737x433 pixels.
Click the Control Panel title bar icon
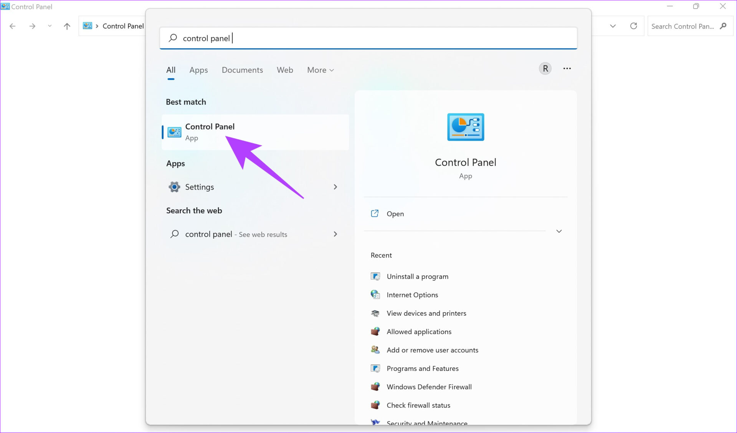point(5,7)
